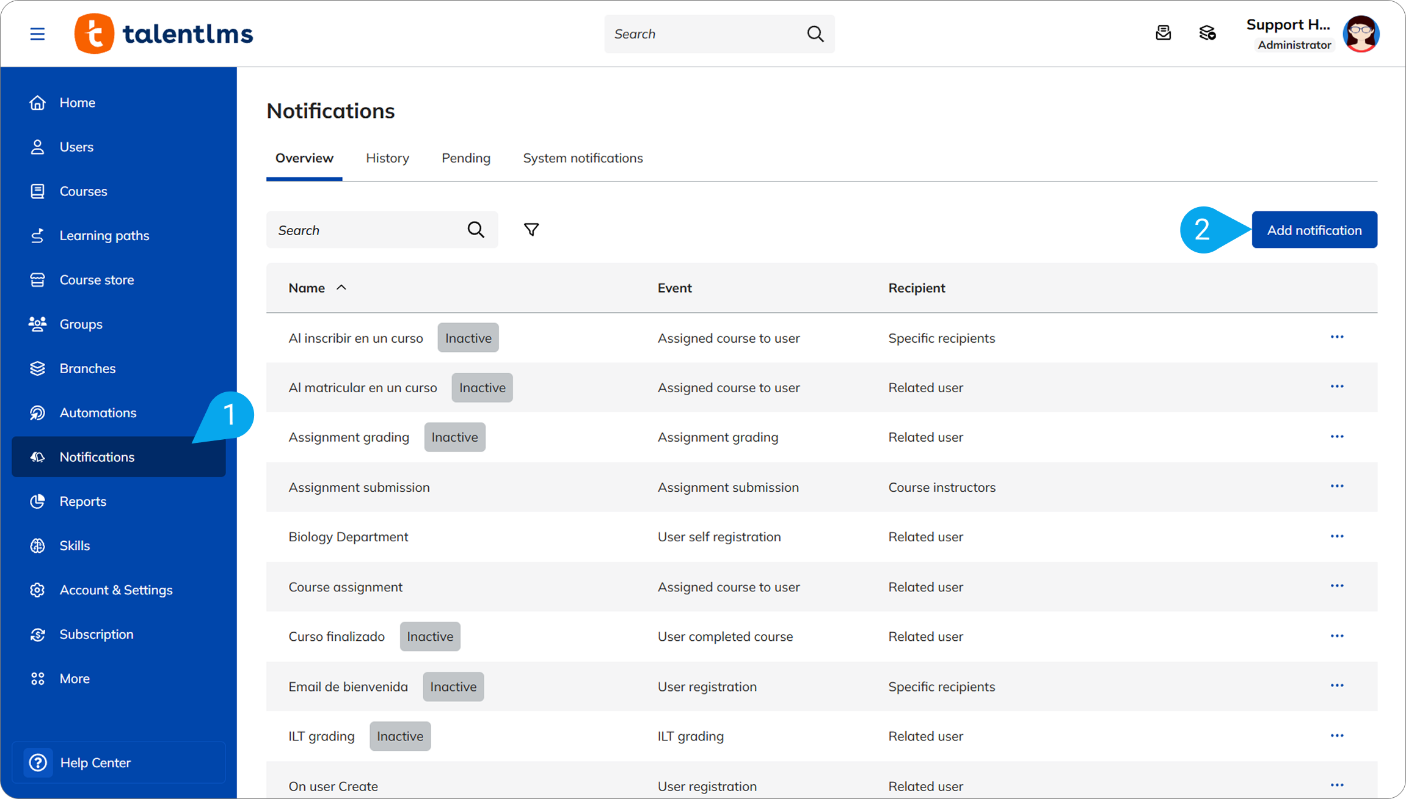Open the Skills section in sidebar

click(x=75, y=545)
